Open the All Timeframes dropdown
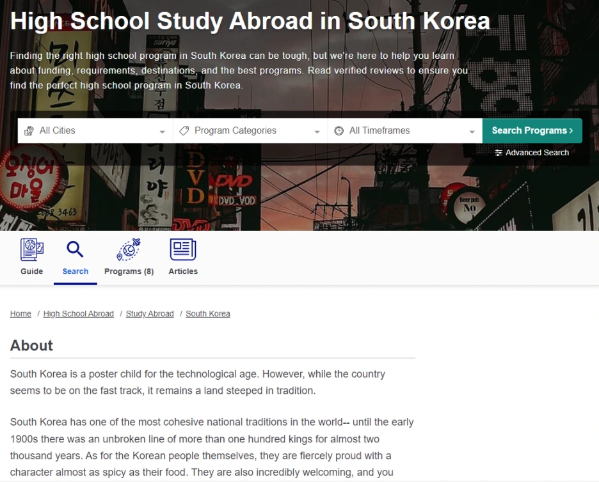599x482 pixels. pyautogui.click(x=405, y=131)
